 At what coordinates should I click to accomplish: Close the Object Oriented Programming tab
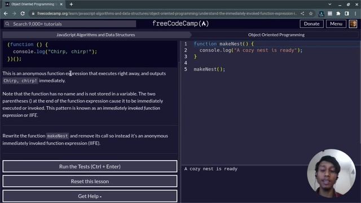pyautogui.click(x=61, y=4)
